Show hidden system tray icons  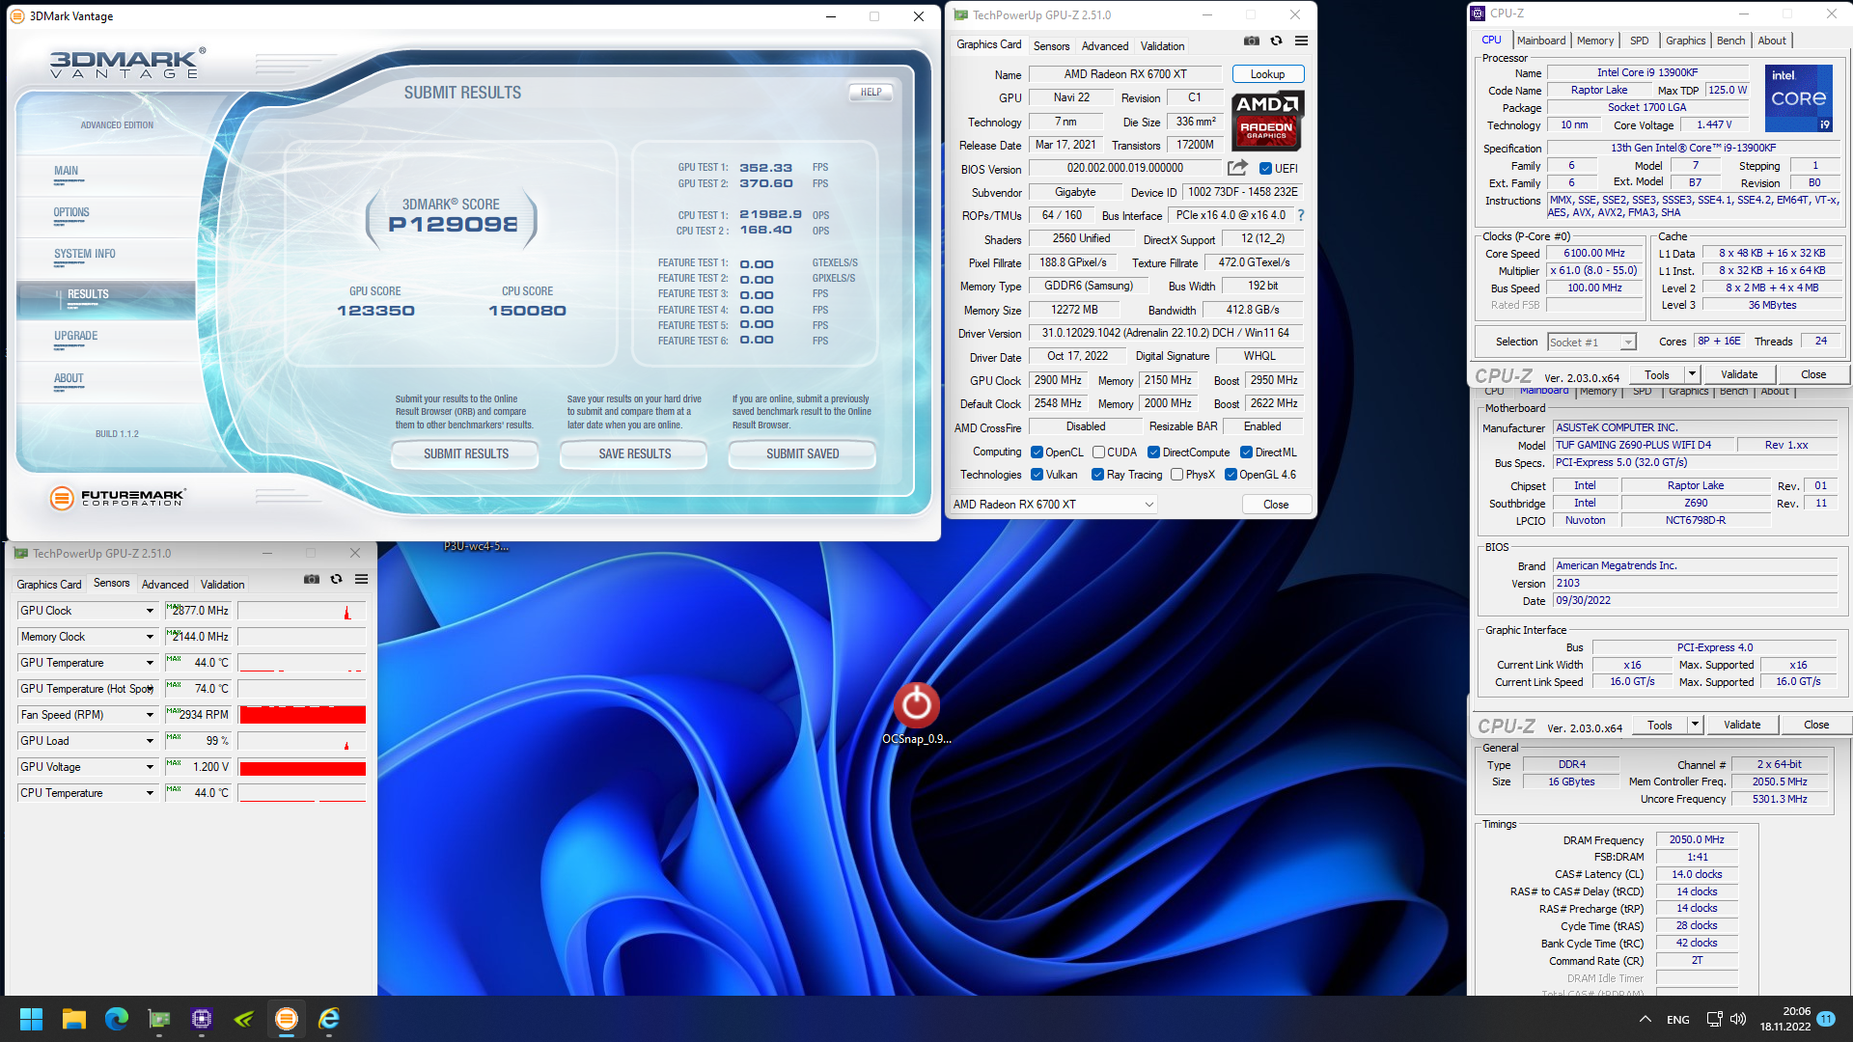[1645, 1019]
